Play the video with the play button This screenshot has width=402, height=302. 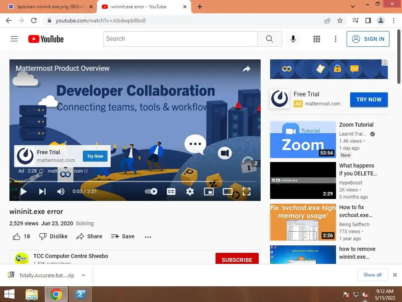tap(24, 192)
